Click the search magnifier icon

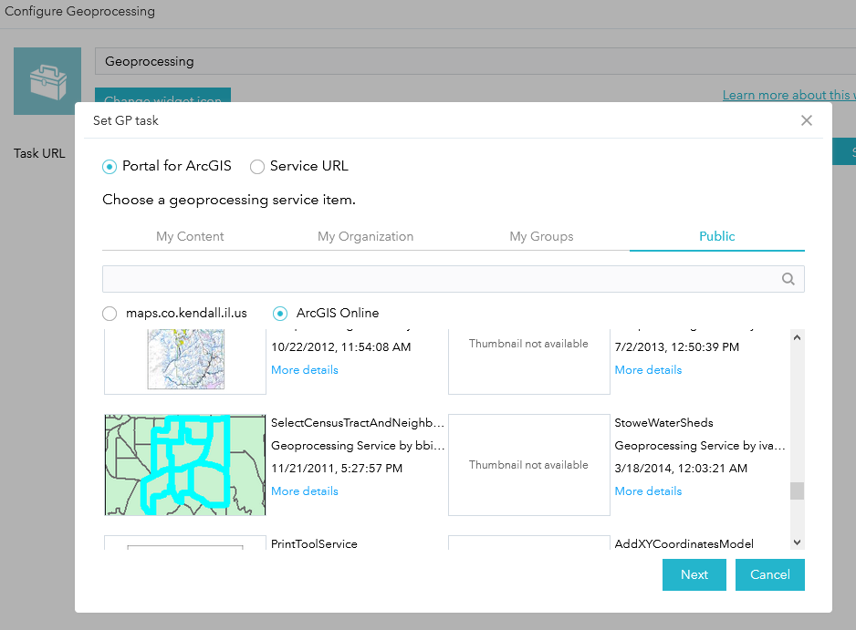[788, 278]
